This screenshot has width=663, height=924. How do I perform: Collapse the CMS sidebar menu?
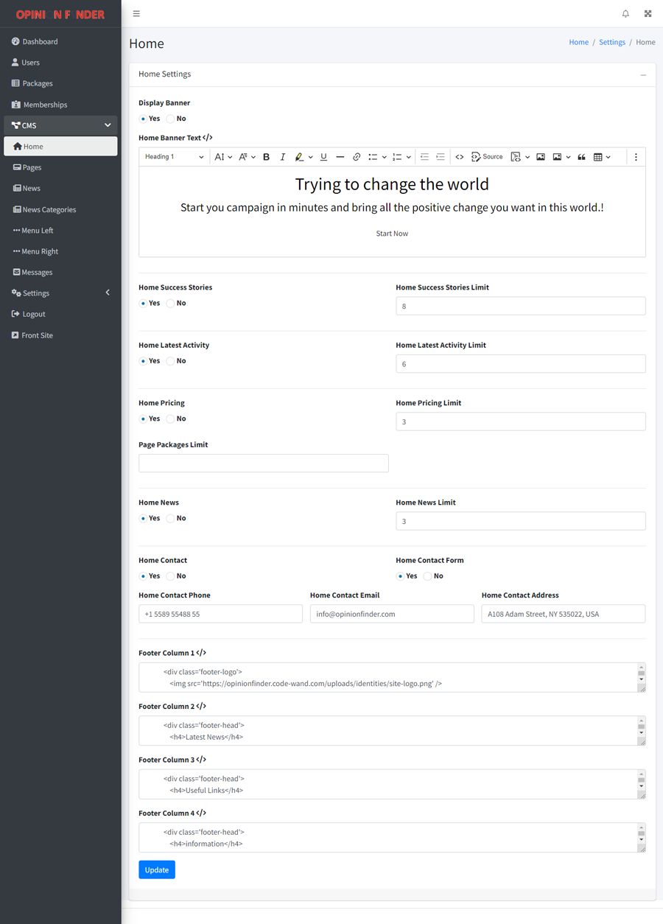(x=60, y=125)
